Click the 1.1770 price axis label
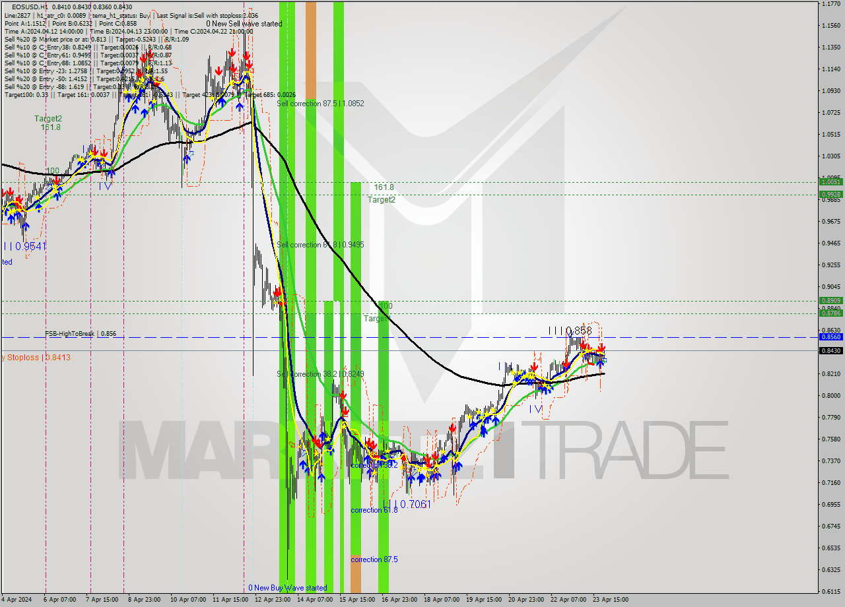Image resolution: width=845 pixels, height=607 pixels. (x=830, y=4)
